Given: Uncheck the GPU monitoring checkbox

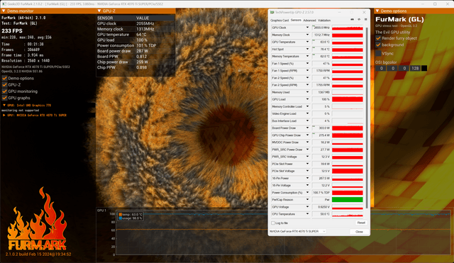Looking at the screenshot, I should coord(5,91).
